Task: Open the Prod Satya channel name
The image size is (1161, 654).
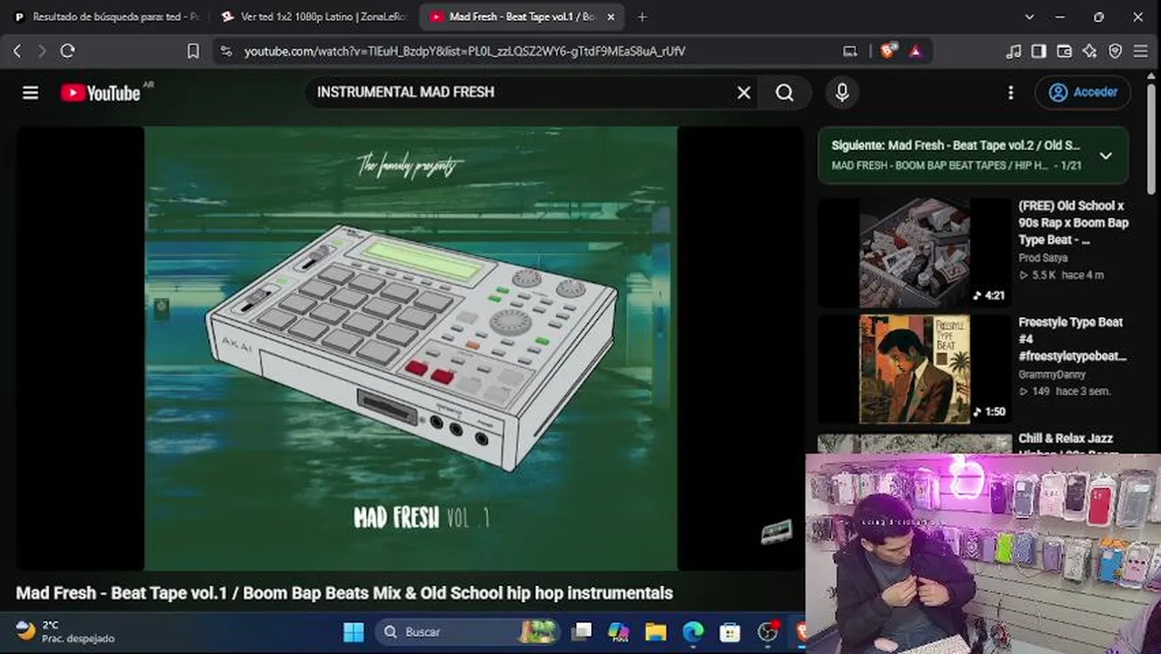Action: (x=1043, y=258)
